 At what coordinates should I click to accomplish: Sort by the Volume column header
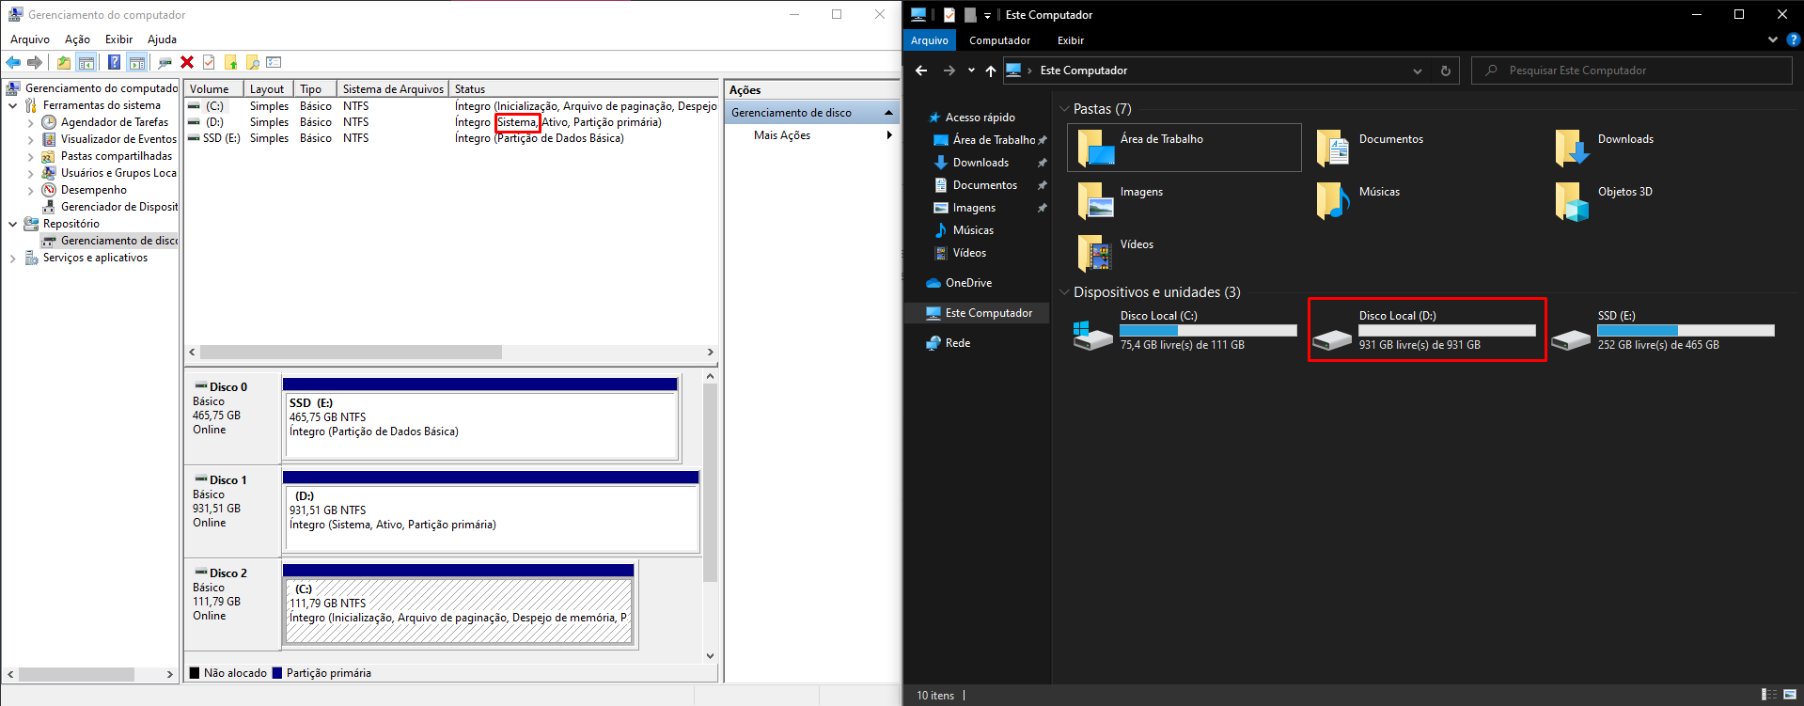click(x=213, y=89)
